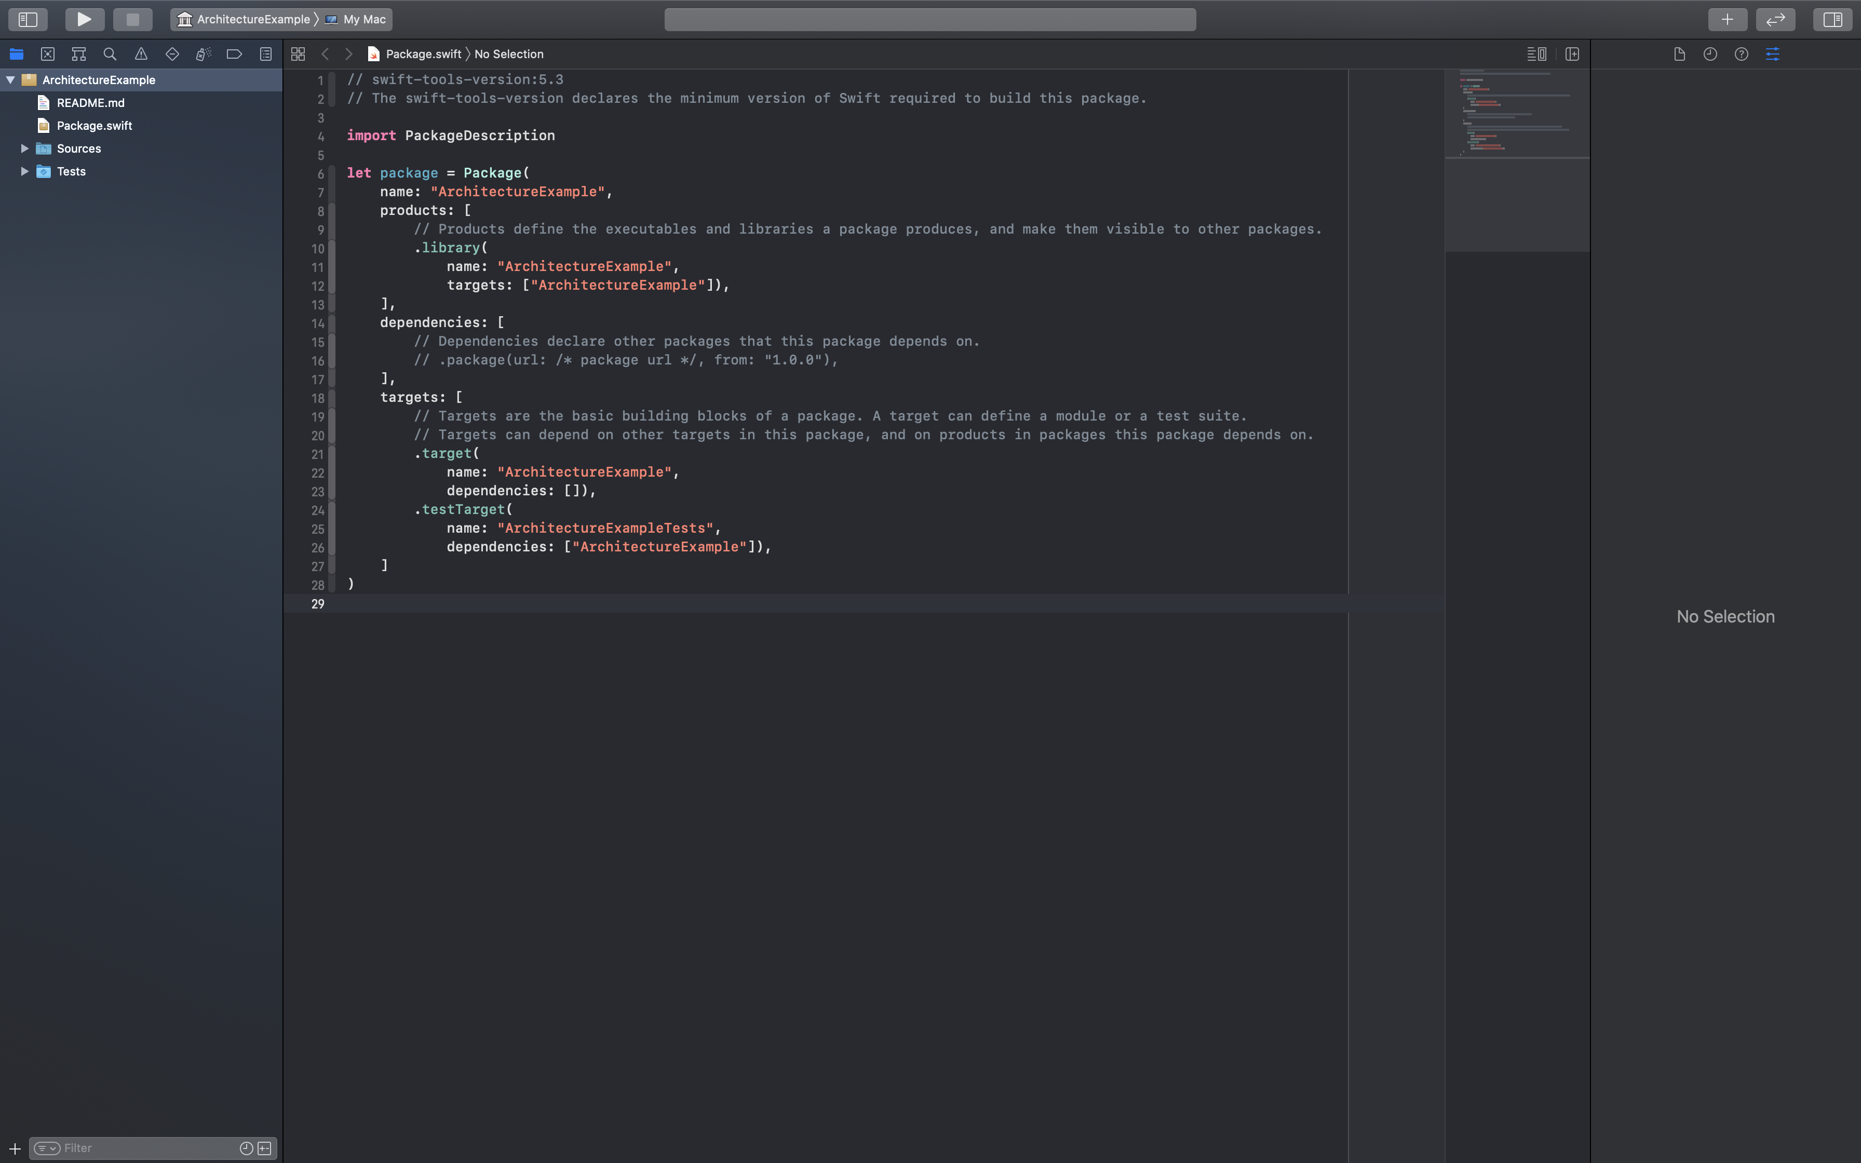Toggle the code review button
Screen dimensions: 1861x1163
pyautogui.click(x=1775, y=19)
